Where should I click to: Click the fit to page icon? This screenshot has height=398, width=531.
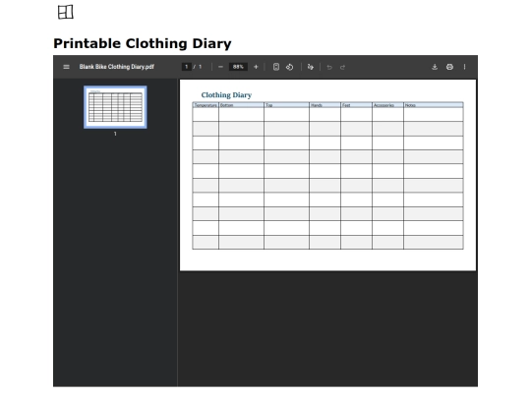pyautogui.click(x=276, y=67)
